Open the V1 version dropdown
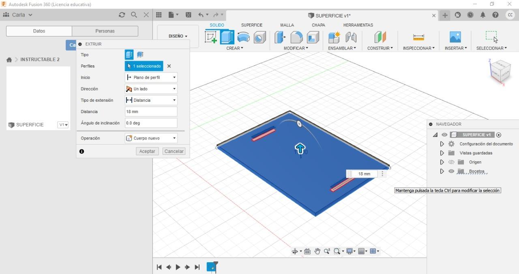The width and height of the screenshot is (519, 274). point(63,125)
